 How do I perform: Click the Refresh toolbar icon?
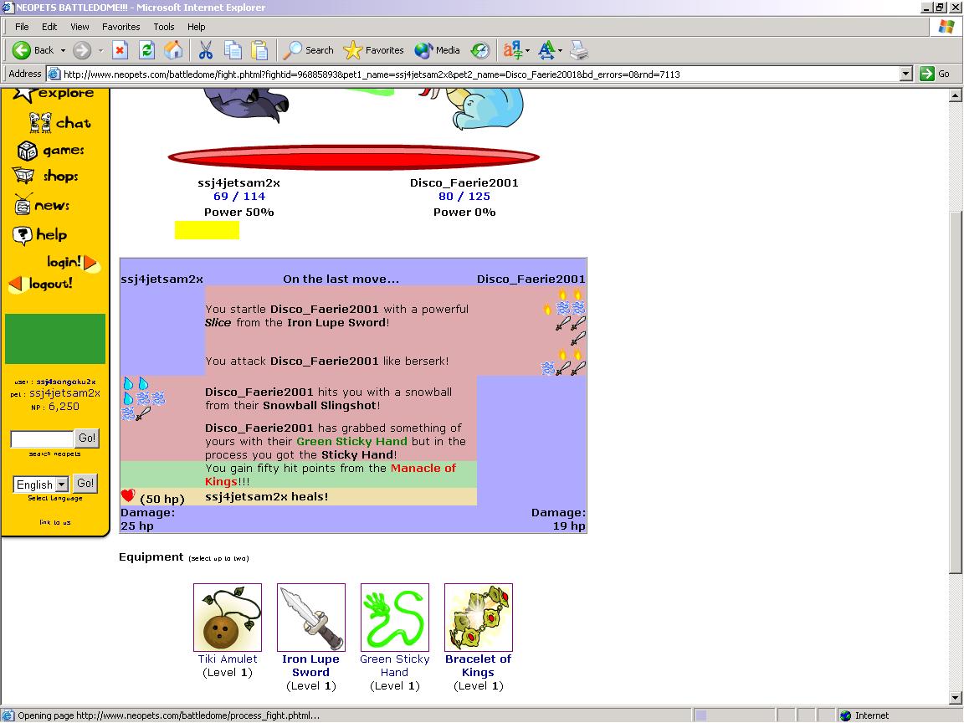146,50
